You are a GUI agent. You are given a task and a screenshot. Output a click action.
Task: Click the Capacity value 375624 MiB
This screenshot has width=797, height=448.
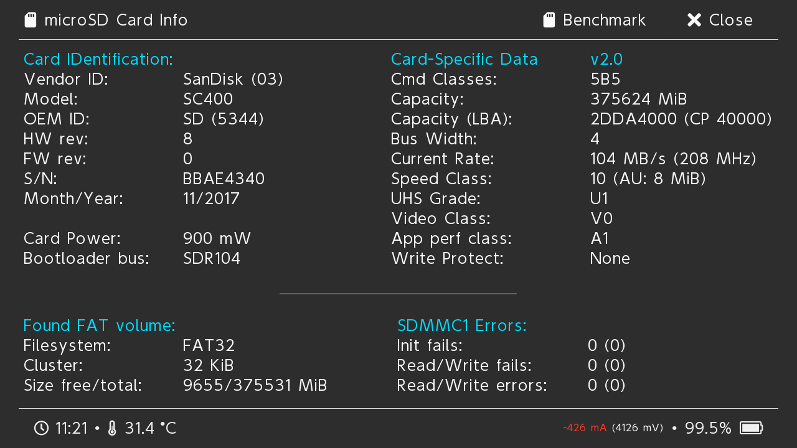(x=639, y=100)
